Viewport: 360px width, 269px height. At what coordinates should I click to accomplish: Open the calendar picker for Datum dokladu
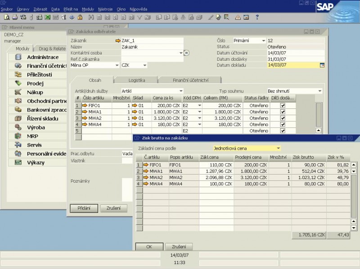322,65
